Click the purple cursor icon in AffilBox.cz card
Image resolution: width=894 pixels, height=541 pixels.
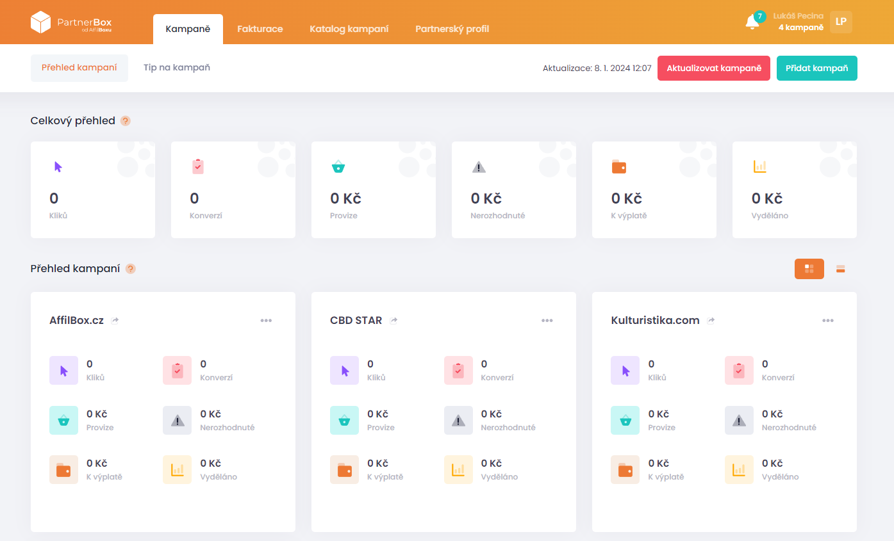click(x=63, y=370)
